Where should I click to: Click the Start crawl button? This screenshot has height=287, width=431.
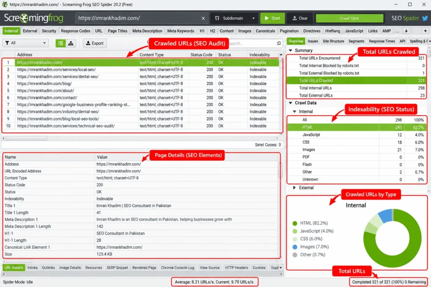point(272,18)
